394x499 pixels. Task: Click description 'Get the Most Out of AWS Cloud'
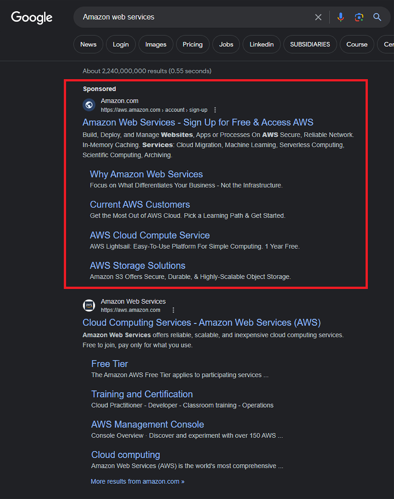188,216
